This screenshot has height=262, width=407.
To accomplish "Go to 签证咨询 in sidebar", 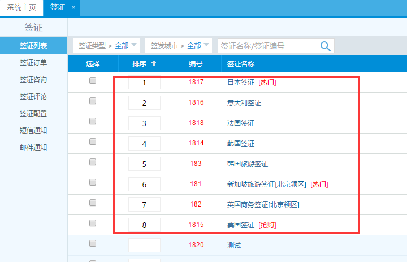I will [33, 79].
